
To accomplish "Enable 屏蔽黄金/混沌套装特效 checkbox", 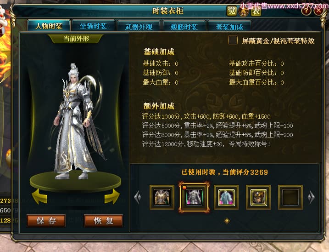I will [233, 40].
